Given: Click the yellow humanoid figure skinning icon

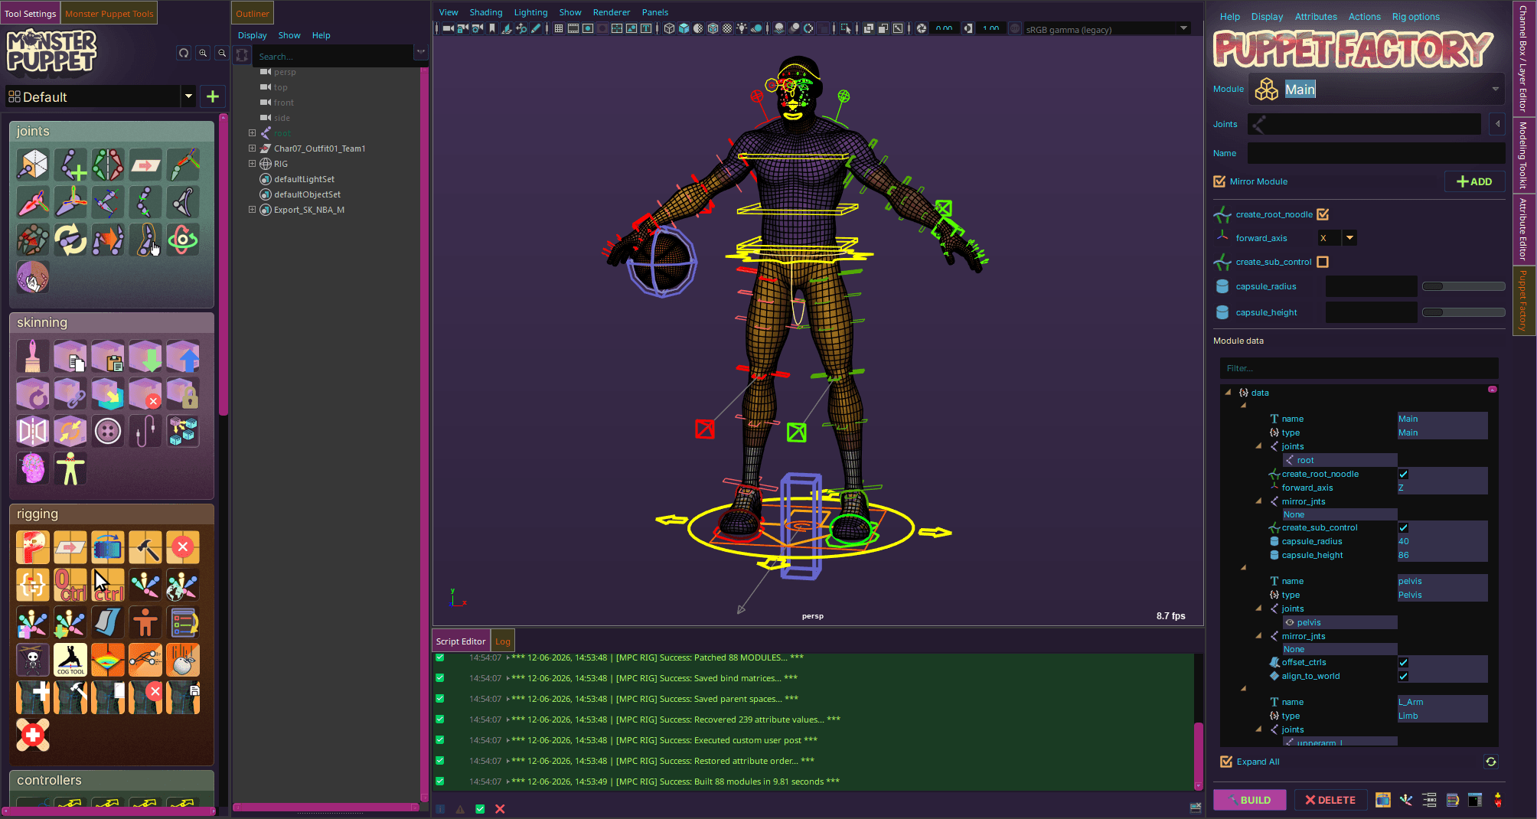Looking at the screenshot, I should [70, 468].
